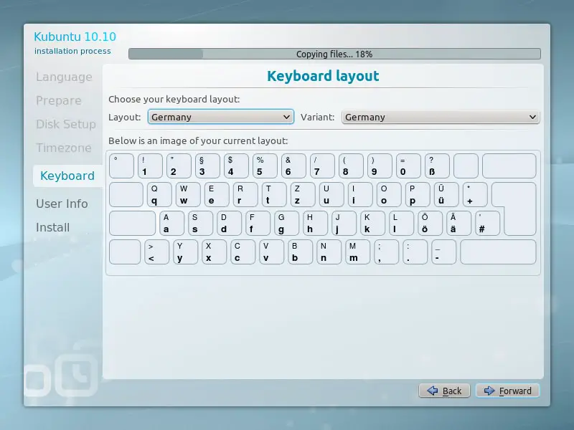The width and height of the screenshot is (574, 430).
Task: Click the Y key in bottom row
Action: pyautogui.click(x=185, y=252)
